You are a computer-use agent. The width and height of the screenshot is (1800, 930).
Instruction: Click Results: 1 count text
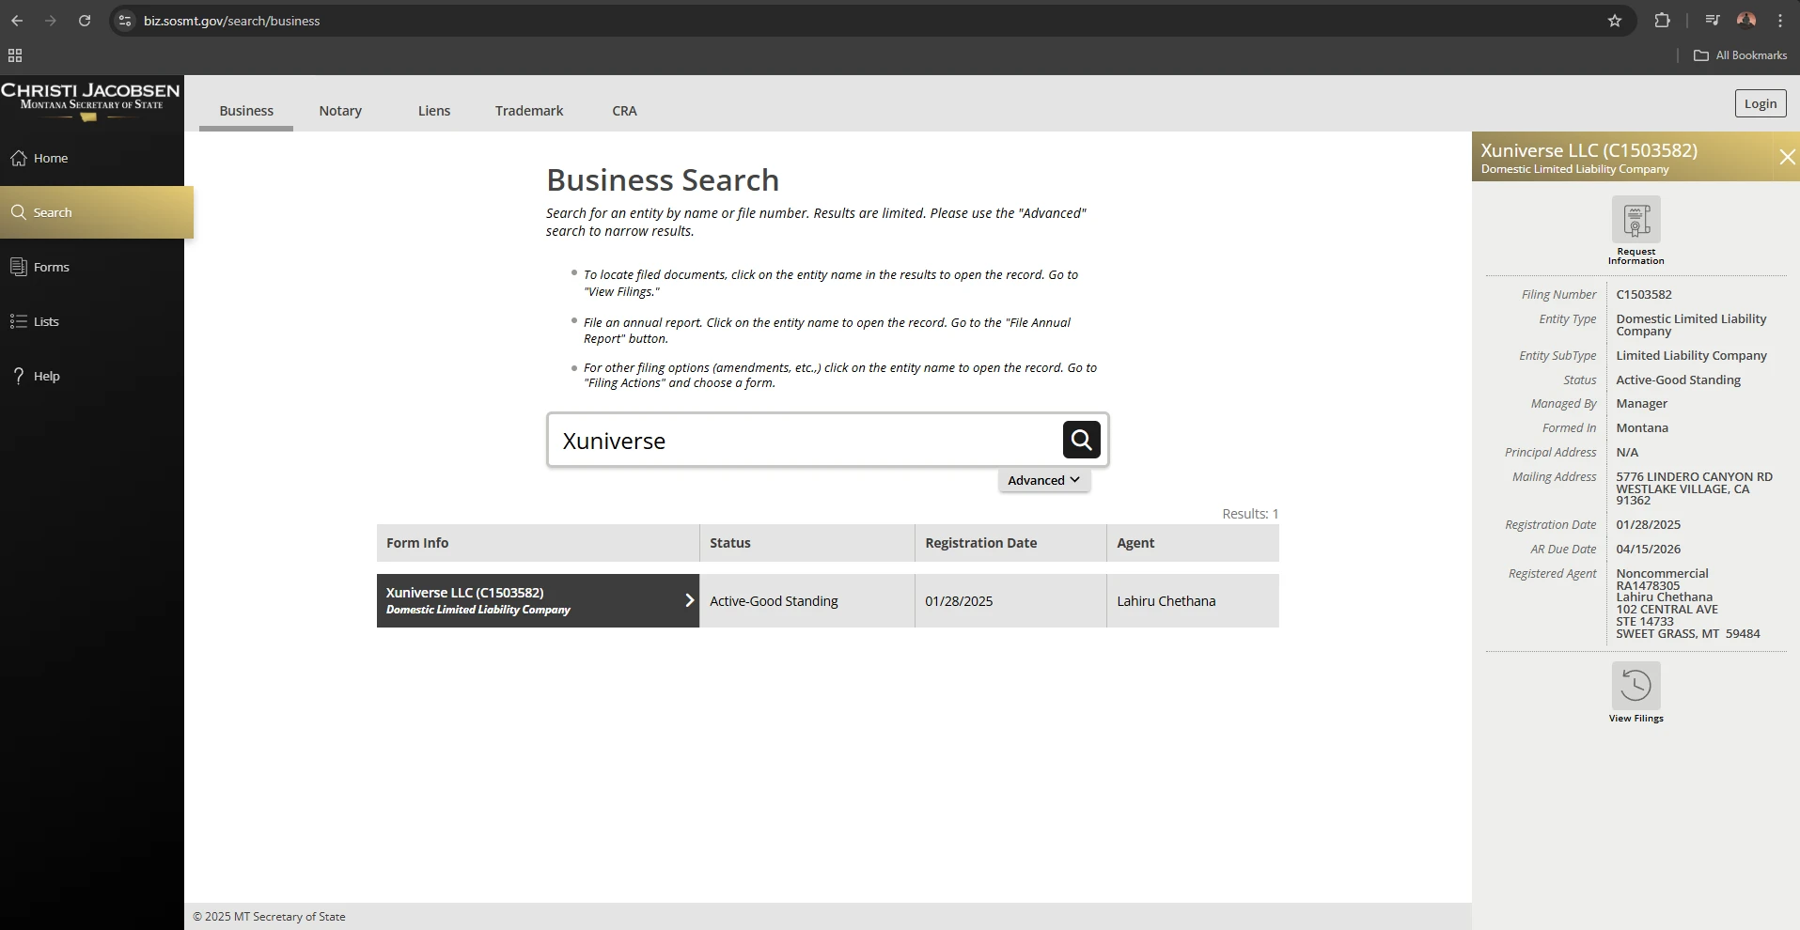[x=1250, y=514]
